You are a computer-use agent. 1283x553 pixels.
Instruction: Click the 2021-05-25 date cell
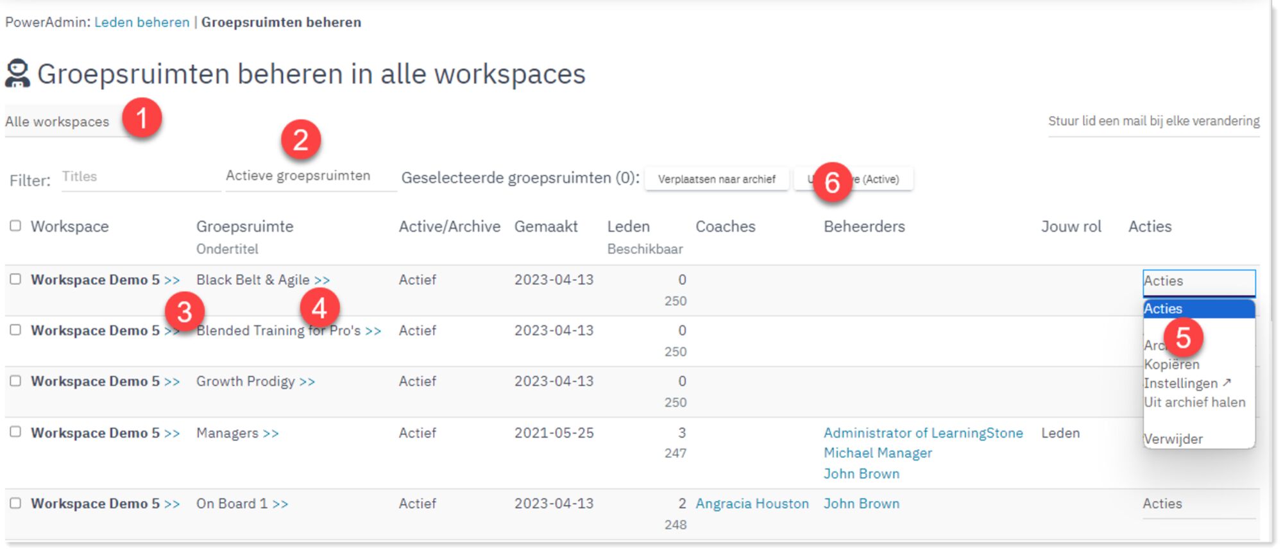554,433
